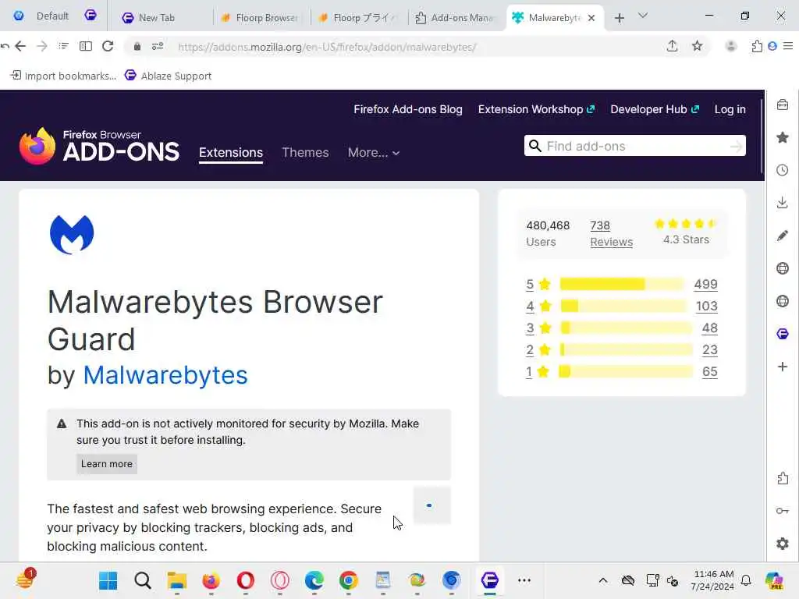Open the extensions puzzle icon in toolbar

click(x=757, y=46)
